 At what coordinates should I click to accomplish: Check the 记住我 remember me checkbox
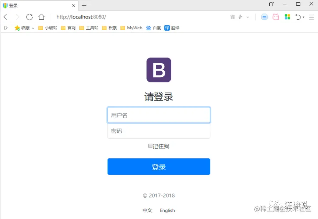tap(150, 146)
